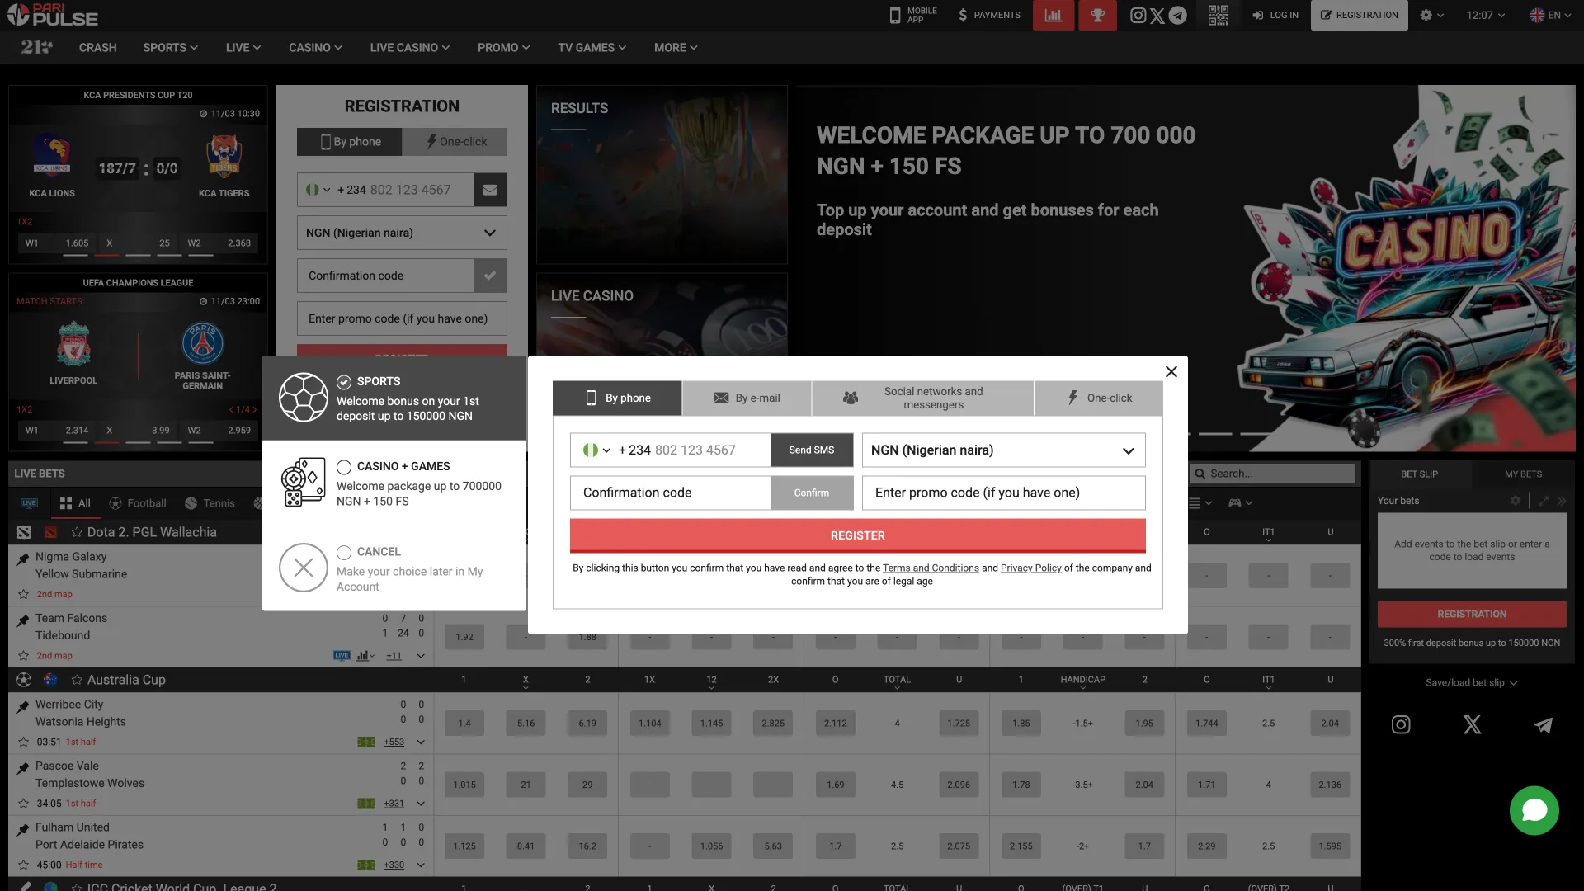Select Football filter in Live Bets
Image resolution: width=1584 pixels, height=891 pixels.
(138, 503)
